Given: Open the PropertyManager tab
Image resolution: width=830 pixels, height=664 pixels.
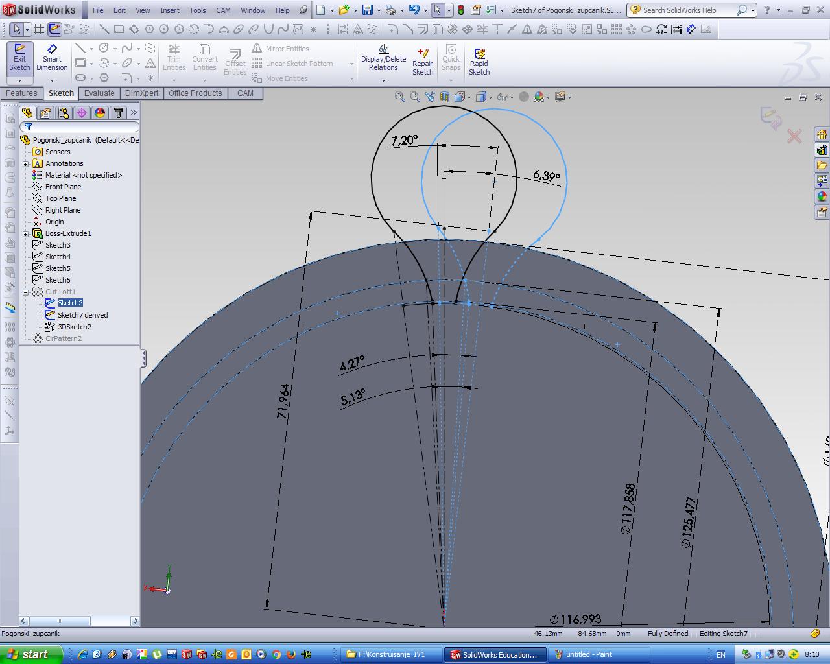Looking at the screenshot, I should coord(45,113).
